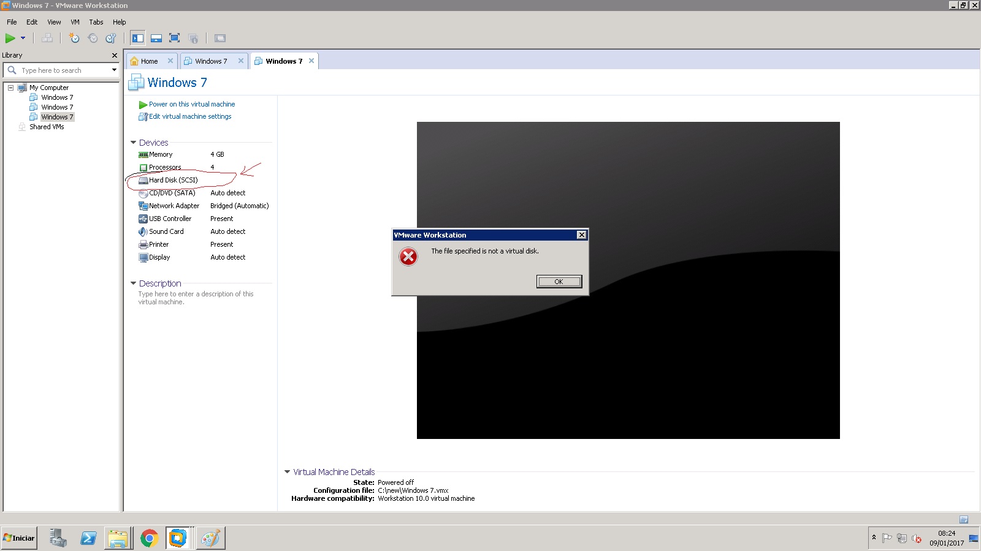Collapse the Virtual Machine Details section
This screenshot has height=551, width=981.
(287, 472)
